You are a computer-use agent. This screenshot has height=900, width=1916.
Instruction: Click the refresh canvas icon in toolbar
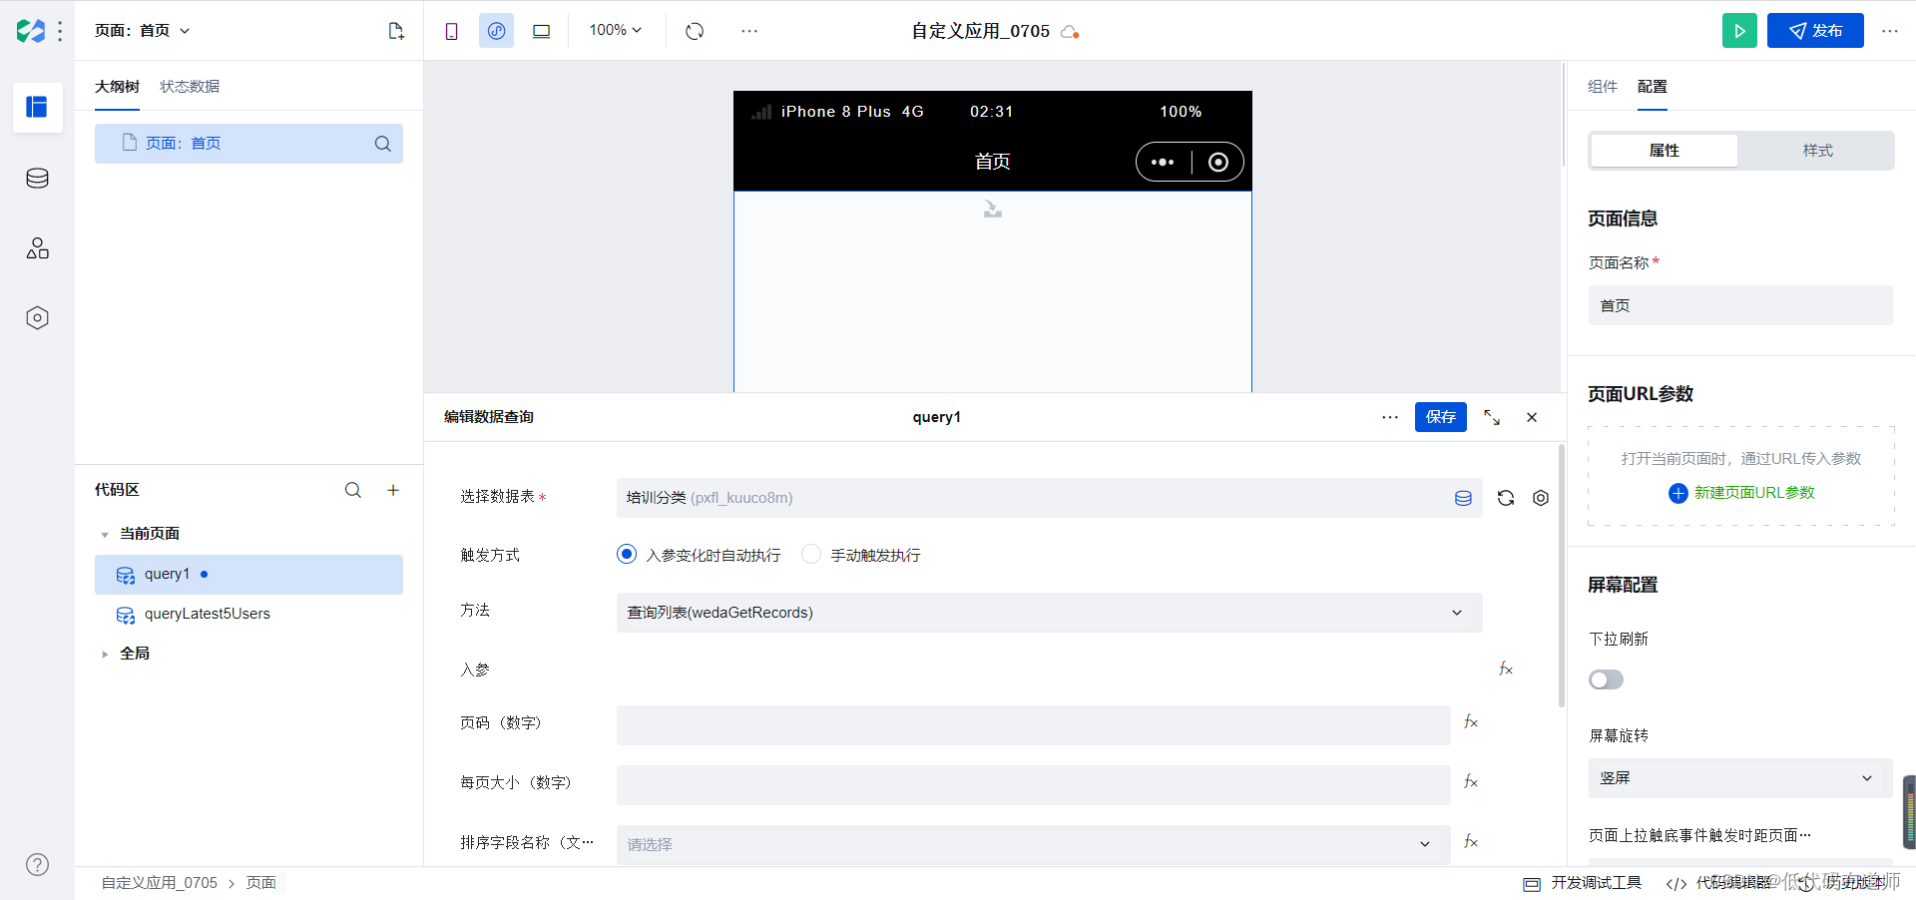point(695,31)
